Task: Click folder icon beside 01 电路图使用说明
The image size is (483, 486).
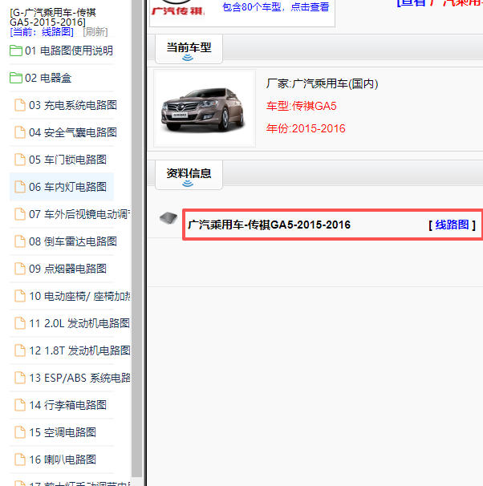Action: click(16, 51)
